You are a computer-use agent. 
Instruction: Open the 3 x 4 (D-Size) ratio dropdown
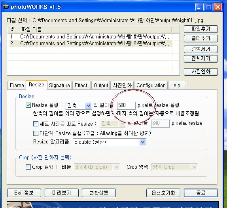(97, 167)
